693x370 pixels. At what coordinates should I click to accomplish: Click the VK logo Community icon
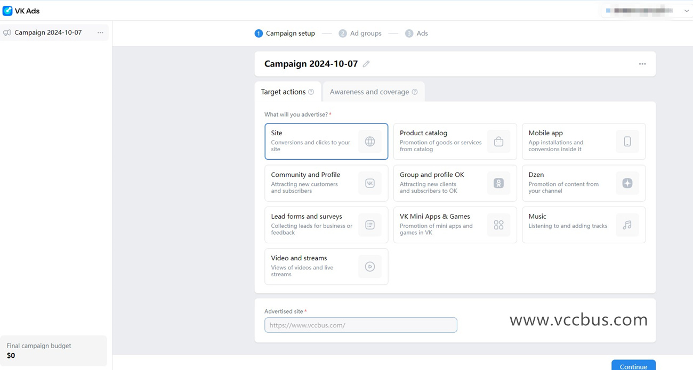pos(369,183)
